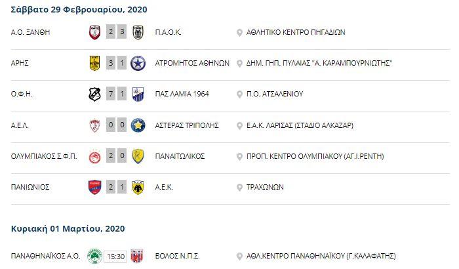Click the ΟΛΥΜΠΙΑΚΟΣ Σ.Φ.Π. red crest
The height and width of the screenshot is (269, 459).
[94, 156]
